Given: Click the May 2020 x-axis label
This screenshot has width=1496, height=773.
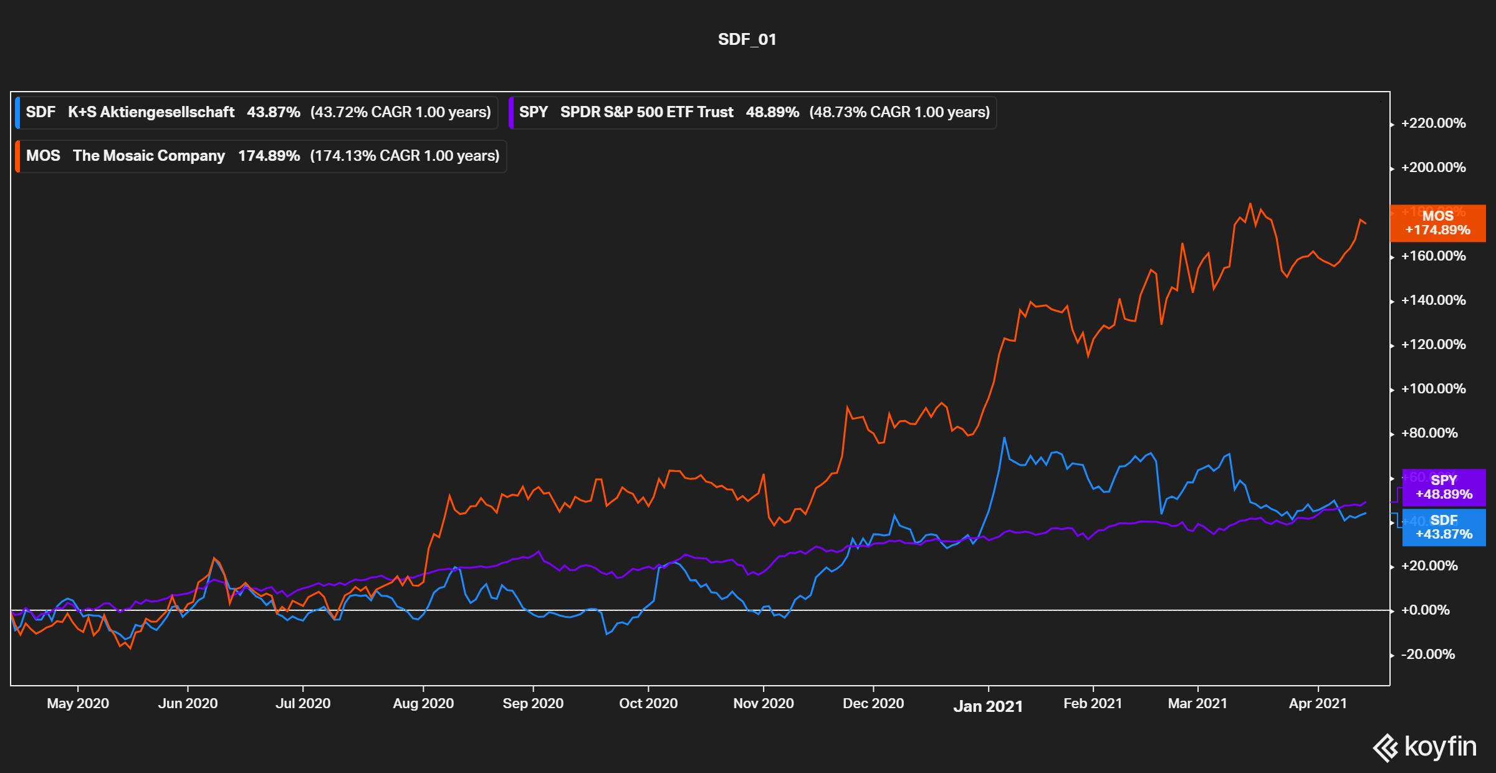Looking at the screenshot, I should coord(78,704).
